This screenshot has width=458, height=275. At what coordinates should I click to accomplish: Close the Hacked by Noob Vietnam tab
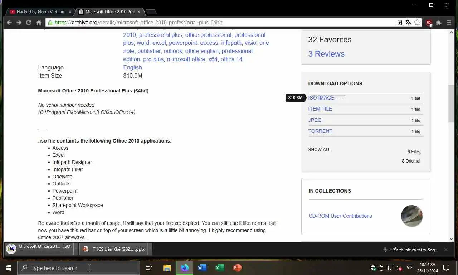click(70, 12)
